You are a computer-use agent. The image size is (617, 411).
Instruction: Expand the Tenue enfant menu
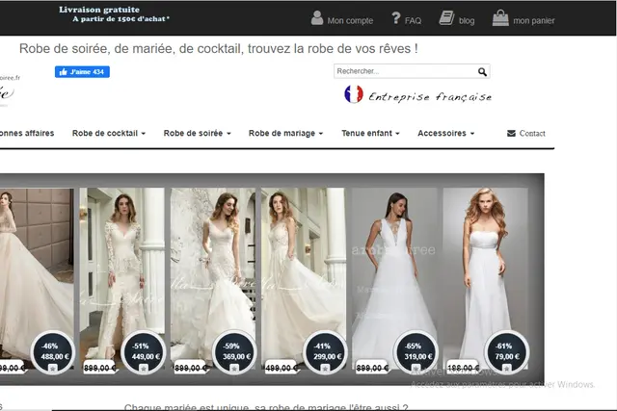[370, 133]
